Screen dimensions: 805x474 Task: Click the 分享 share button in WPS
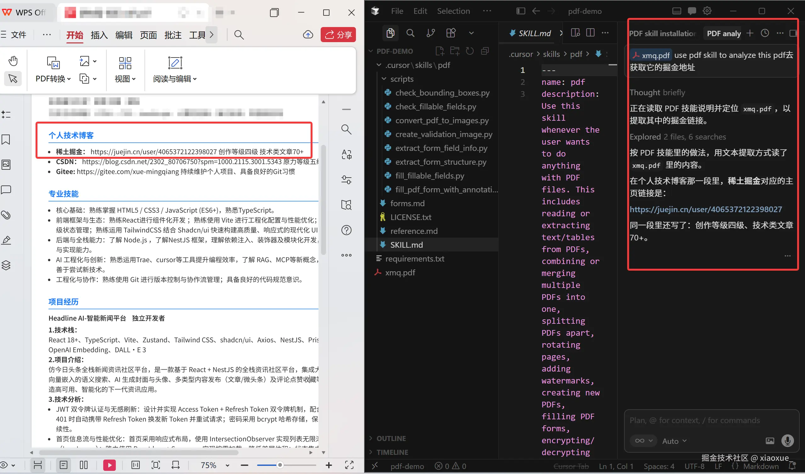pyautogui.click(x=338, y=35)
